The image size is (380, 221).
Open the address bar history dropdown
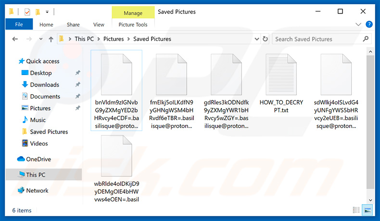[x=255, y=39]
